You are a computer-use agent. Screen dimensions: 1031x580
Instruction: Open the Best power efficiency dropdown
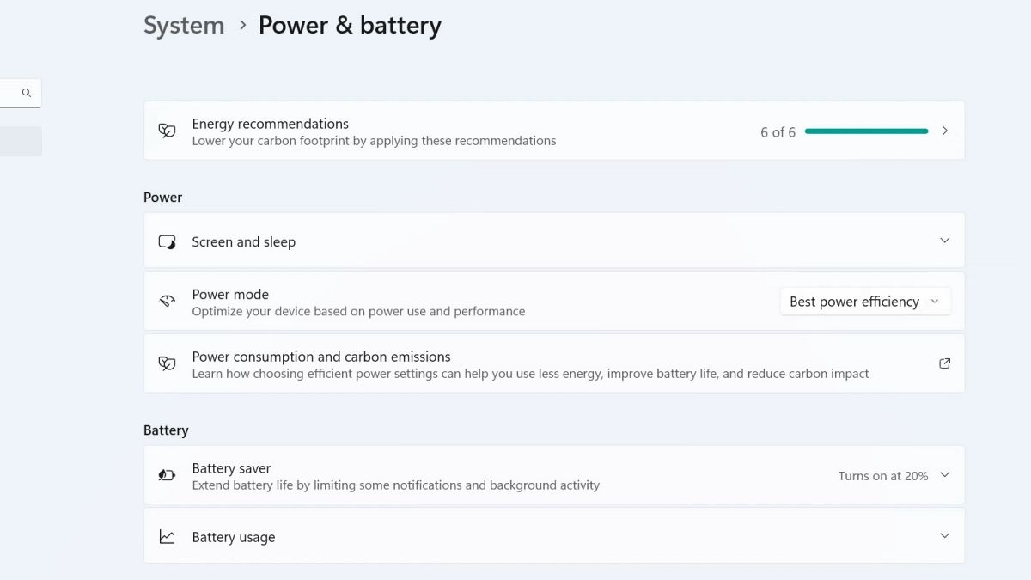coord(864,302)
